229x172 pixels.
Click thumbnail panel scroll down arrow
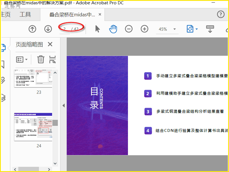click(55, 163)
